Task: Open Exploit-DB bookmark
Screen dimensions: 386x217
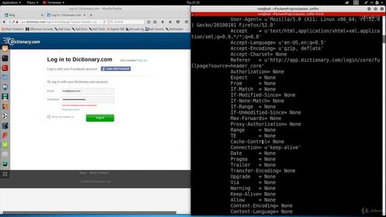Action: tap(115, 29)
